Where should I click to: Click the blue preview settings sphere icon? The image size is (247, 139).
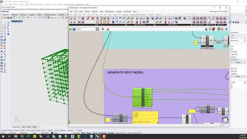(226, 29)
